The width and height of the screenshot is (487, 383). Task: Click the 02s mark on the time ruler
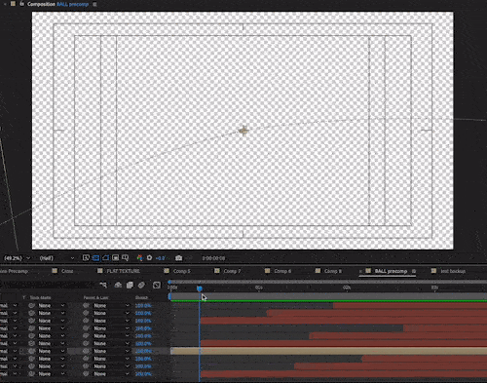coord(347,287)
